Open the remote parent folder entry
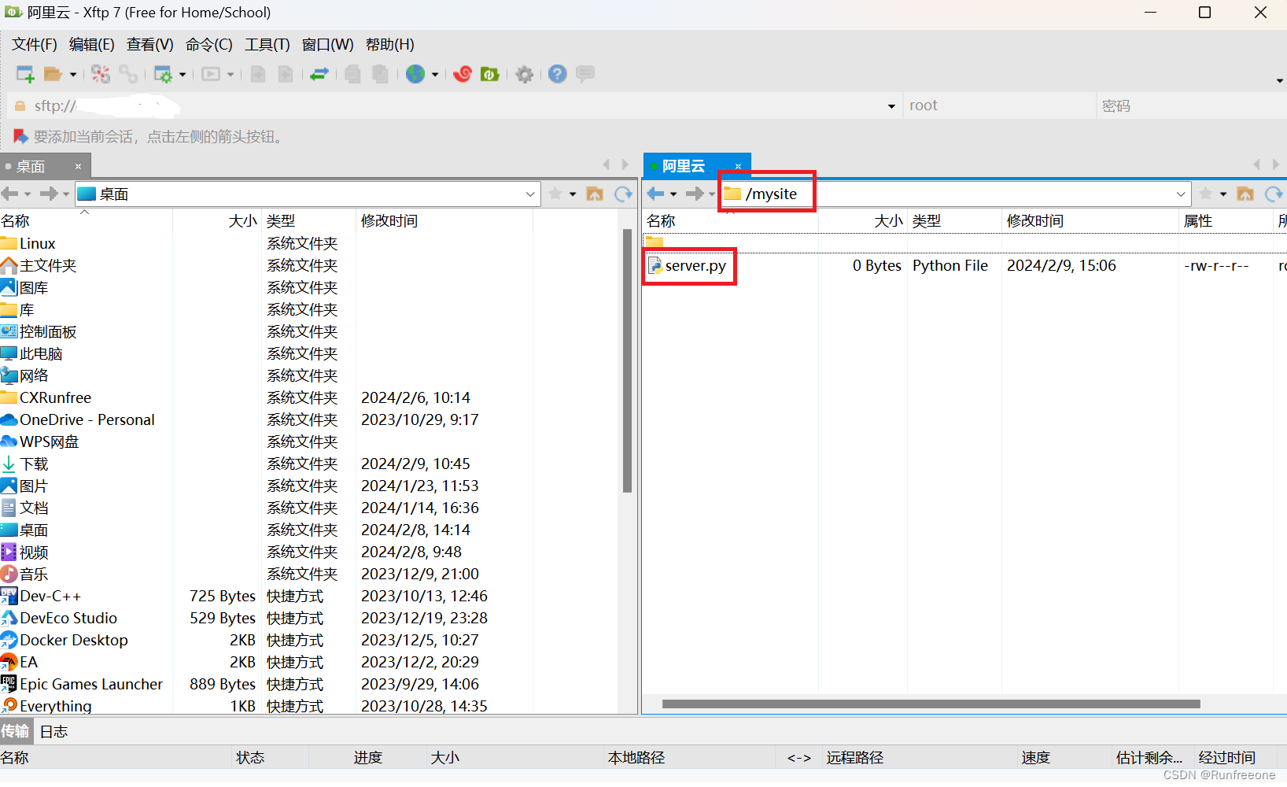This screenshot has height=787, width=1287. tap(655, 242)
